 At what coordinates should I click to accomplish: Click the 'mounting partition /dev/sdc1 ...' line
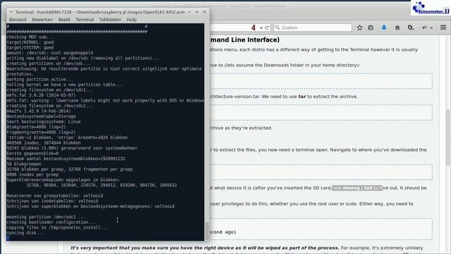(46, 217)
